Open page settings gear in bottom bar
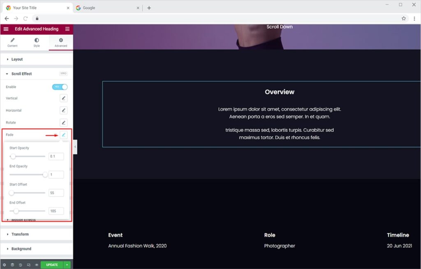 [x=5, y=265]
